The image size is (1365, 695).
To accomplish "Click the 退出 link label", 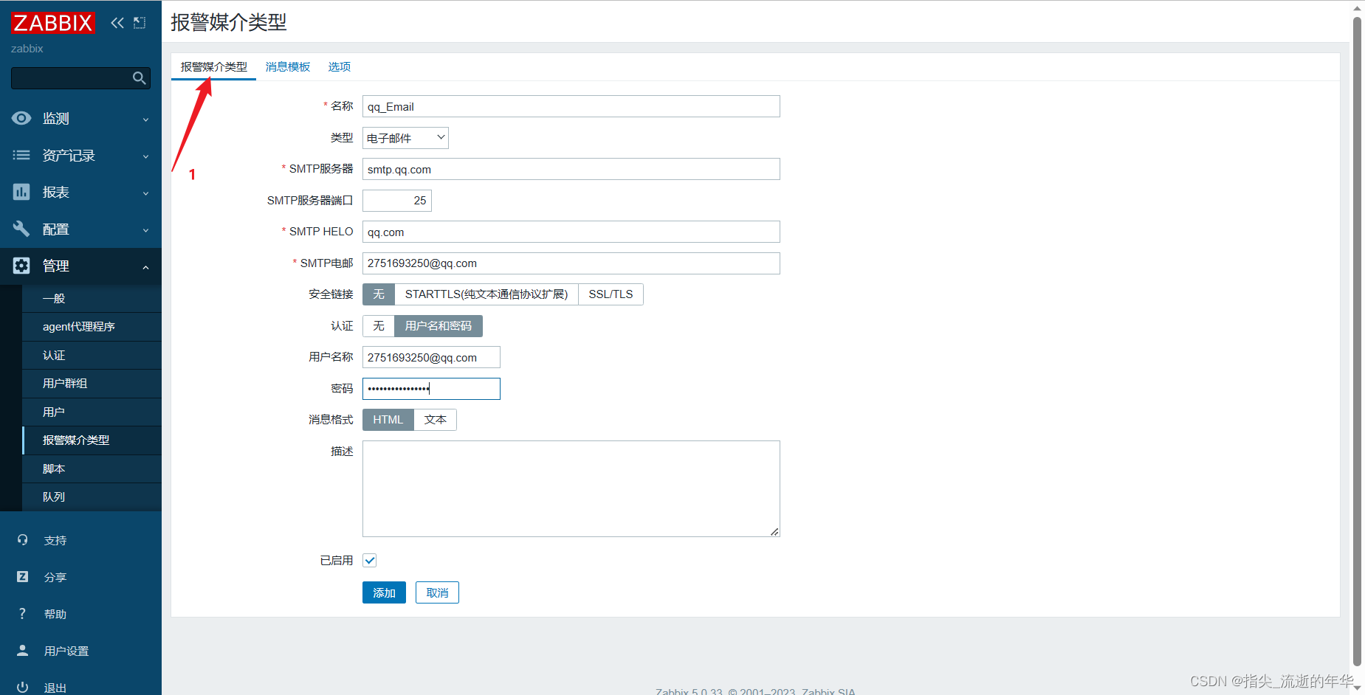I will click(x=55, y=688).
